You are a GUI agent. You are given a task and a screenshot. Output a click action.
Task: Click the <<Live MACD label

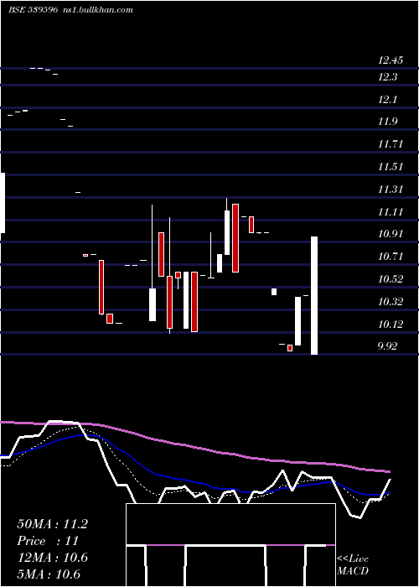tap(353, 564)
